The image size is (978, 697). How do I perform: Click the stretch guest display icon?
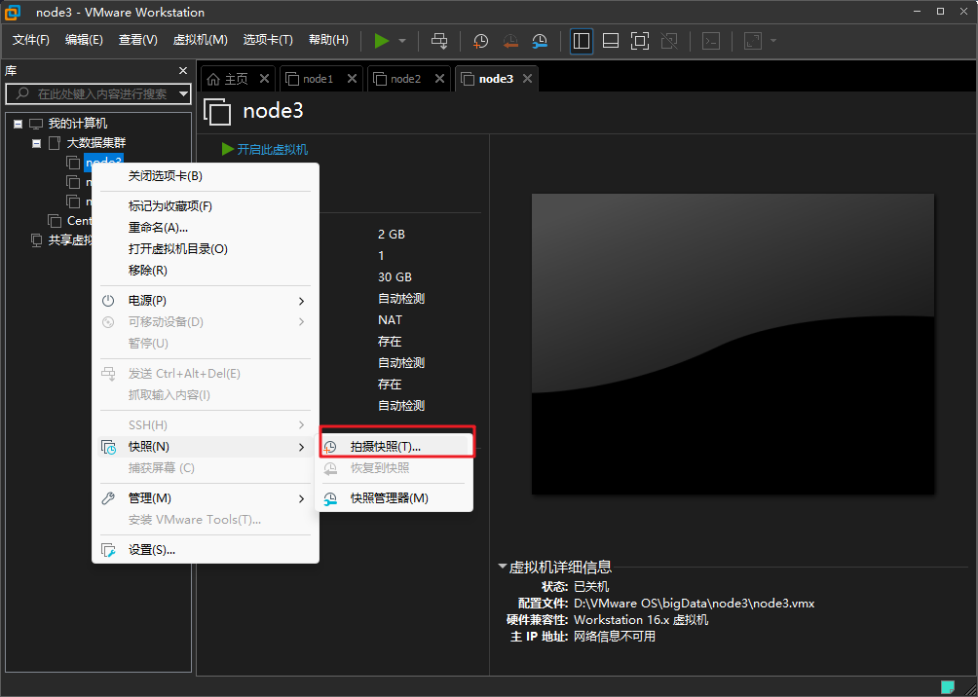(x=753, y=41)
